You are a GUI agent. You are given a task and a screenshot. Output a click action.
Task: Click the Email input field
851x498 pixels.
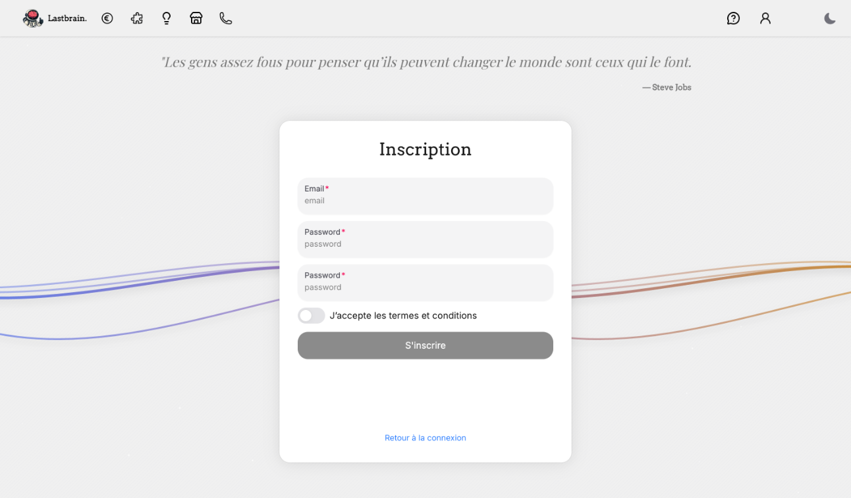pos(425,196)
